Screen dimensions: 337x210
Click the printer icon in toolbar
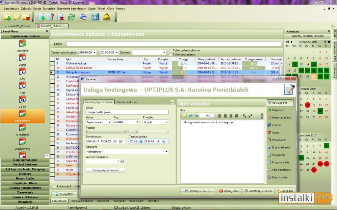(x=83, y=17)
